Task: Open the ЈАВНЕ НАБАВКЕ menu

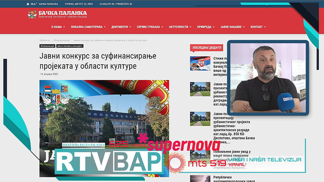Action: click(233, 27)
